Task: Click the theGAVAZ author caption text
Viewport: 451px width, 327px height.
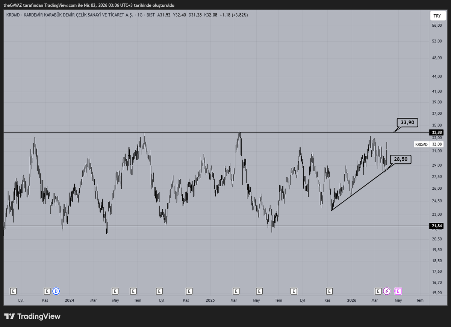Action: (x=89, y=5)
